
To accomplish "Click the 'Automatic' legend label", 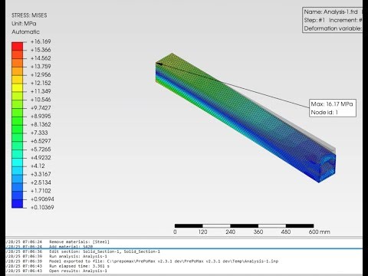I will pyautogui.click(x=25, y=32).
